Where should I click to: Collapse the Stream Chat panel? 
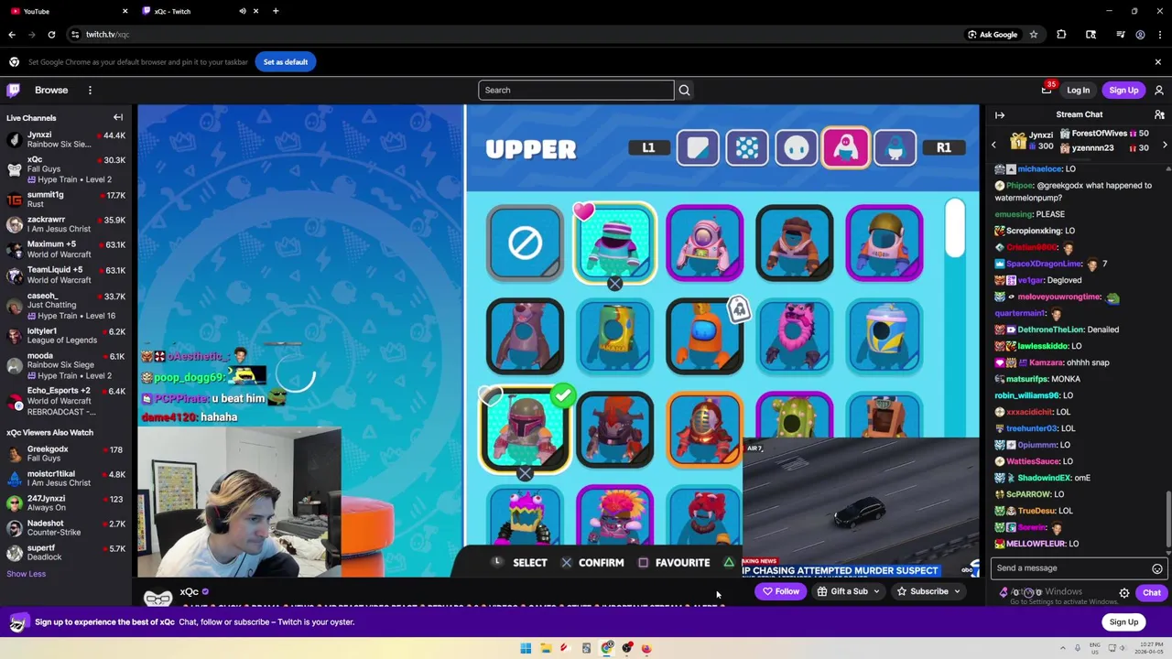[x=1000, y=114]
